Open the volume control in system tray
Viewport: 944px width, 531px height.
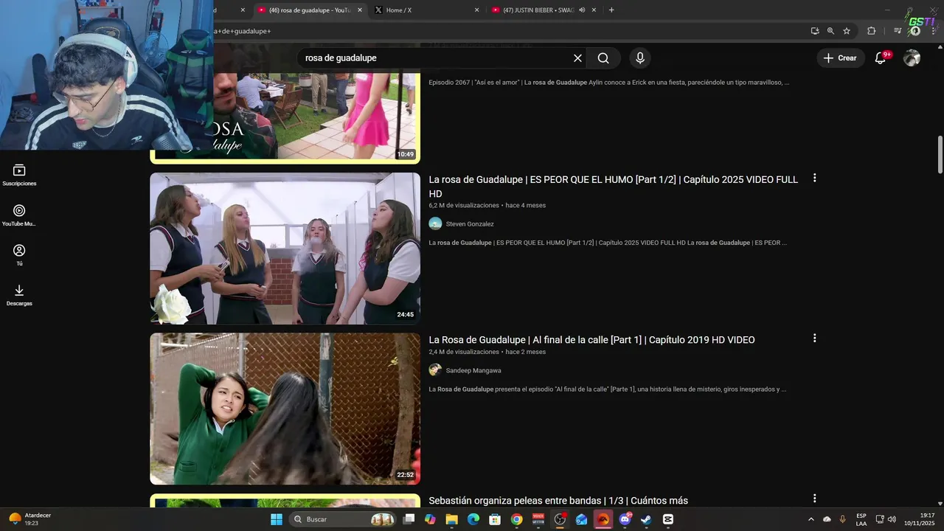[892, 519]
